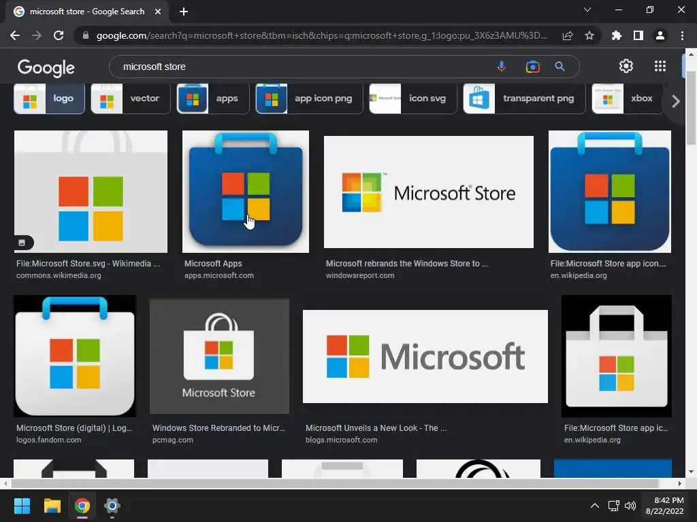The image size is (697, 522).
Task: Open the 'Microsoft Apps' result title
Action: click(x=213, y=264)
